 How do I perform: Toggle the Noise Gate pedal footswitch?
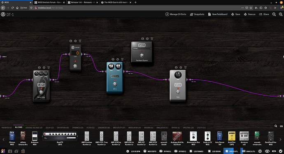tap(41, 92)
